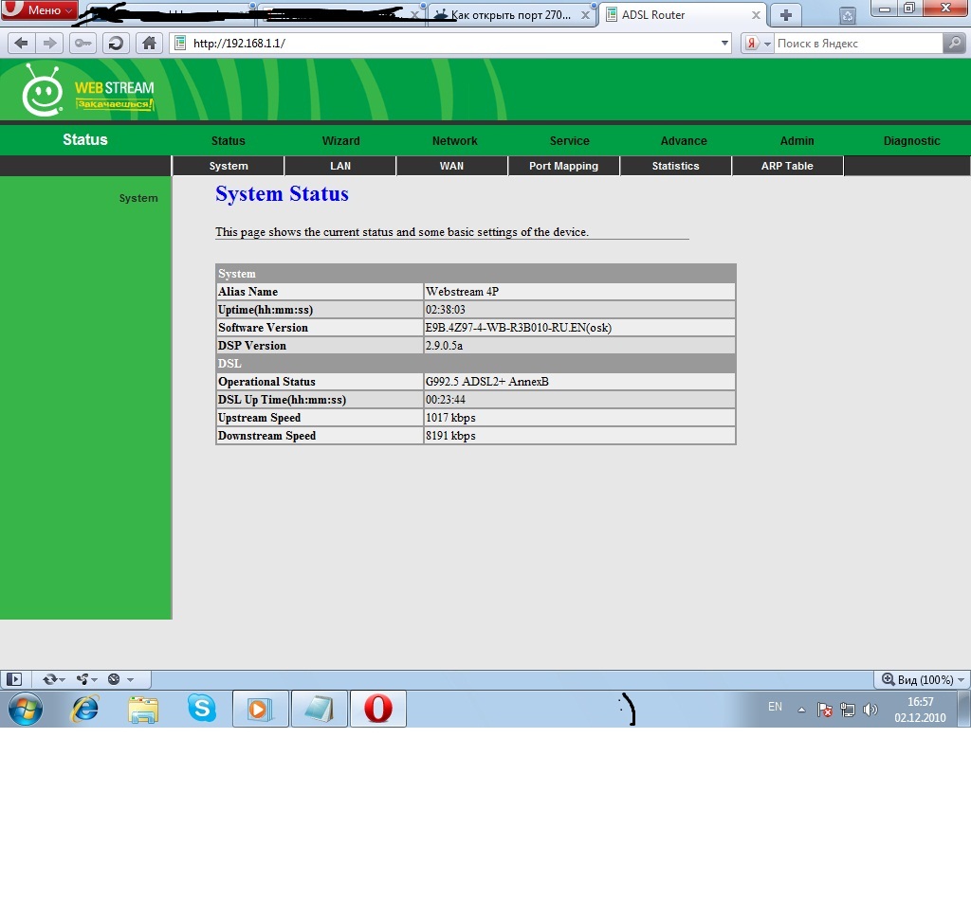Image resolution: width=971 pixels, height=900 pixels.
Task: Toggle the Opera side panel icon
Action: tap(13, 679)
